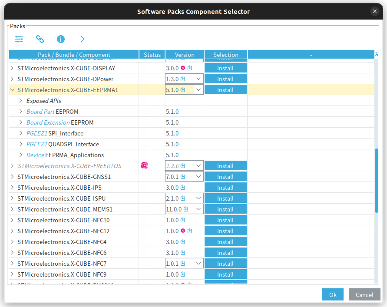Screen dimensions: 387x307
Task: Confirm with the Ok button
Action: tap(333, 294)
